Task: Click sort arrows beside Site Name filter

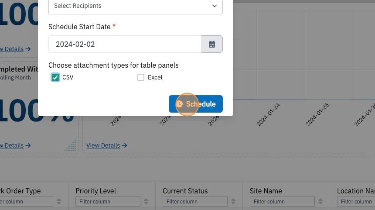Action: 320,201
